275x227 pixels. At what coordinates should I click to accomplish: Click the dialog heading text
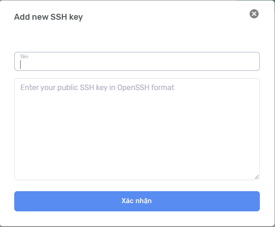(49, 17)
